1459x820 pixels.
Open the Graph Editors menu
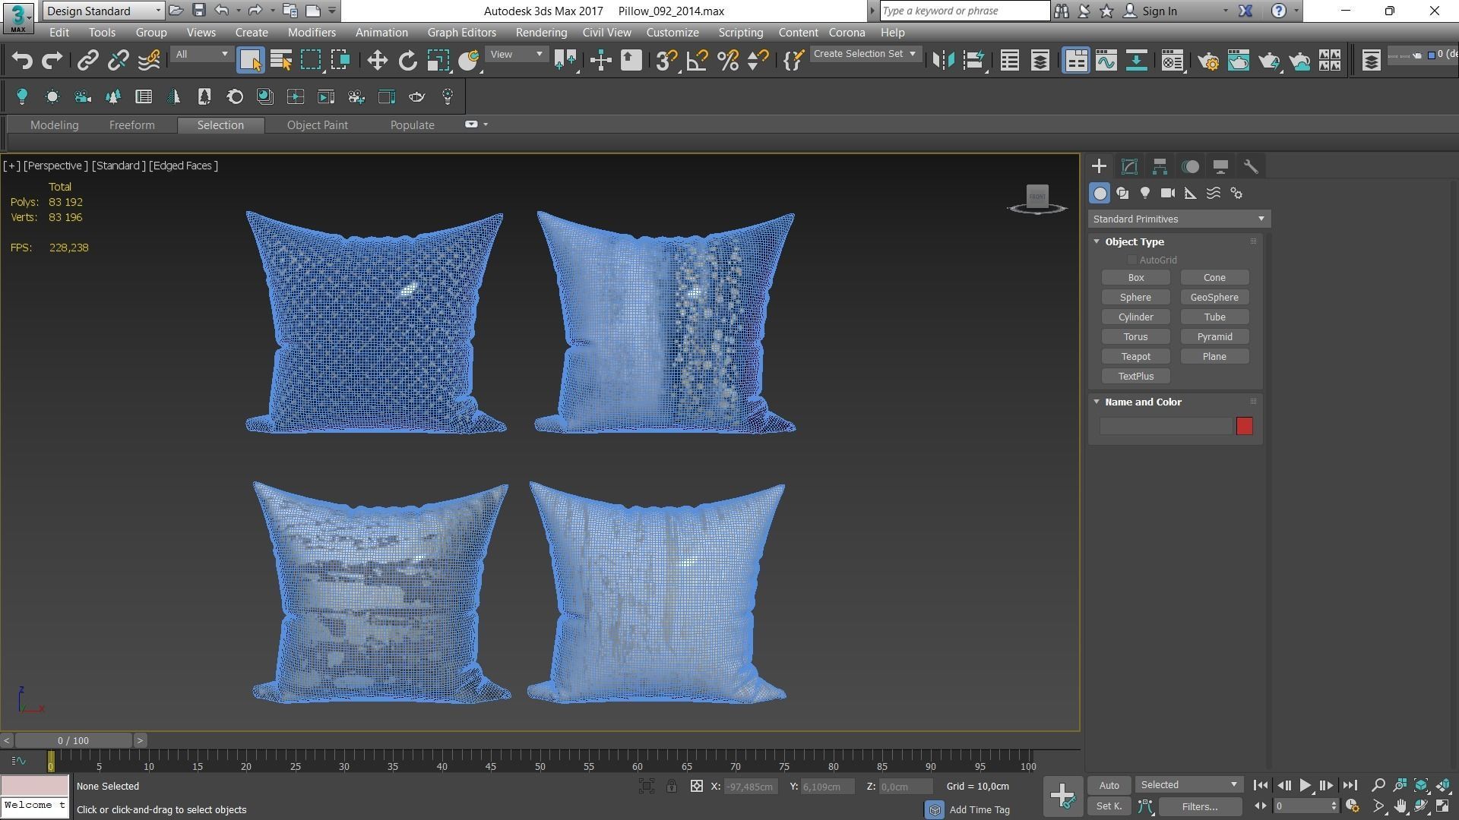[x=461, y=33]
